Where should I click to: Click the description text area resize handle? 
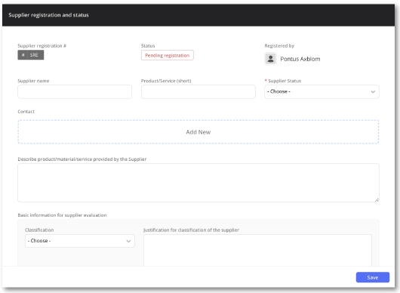(377, 200)
